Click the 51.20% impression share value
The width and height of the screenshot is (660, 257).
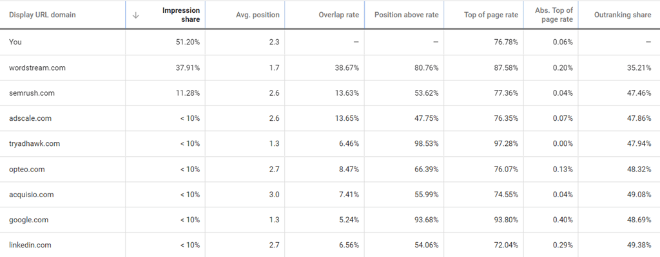click(x=186, y=42)
